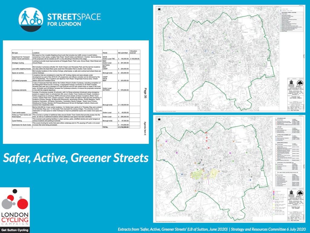Click the Sutton tree logo on the school streets map
The image size is (310, 233).
click(x=300, y=83)
